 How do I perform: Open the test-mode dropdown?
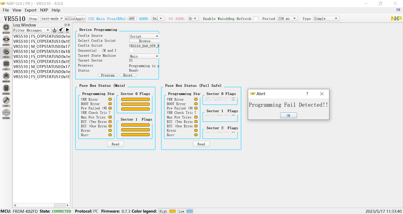coord(52,19)
